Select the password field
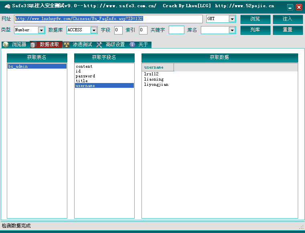This screenshot has width=305, height=233. tap(104, 76)
